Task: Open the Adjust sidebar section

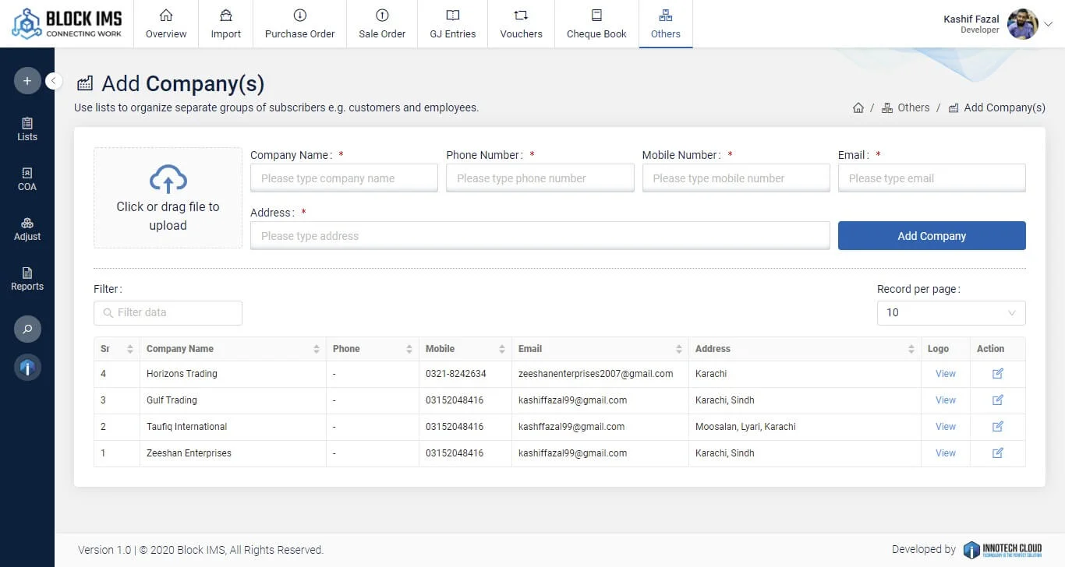Action: tap(27, 229)
